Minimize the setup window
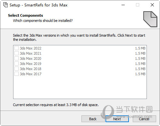The width and height of the screenshot is (160, 126). tap(123, 5)
